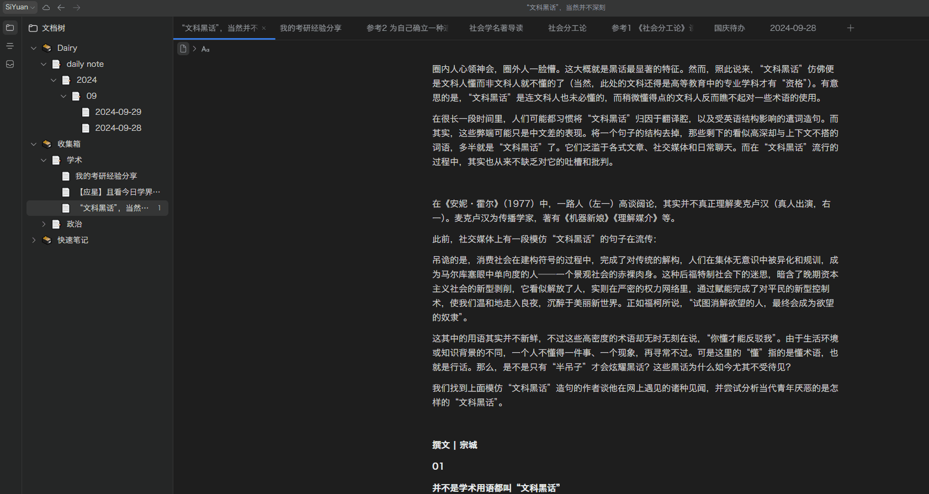Close the "文科黑话" tab
929x494 pixels.
264,28
